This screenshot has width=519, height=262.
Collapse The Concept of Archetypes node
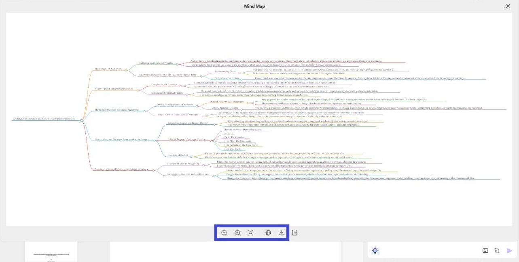tap(126, 70)
